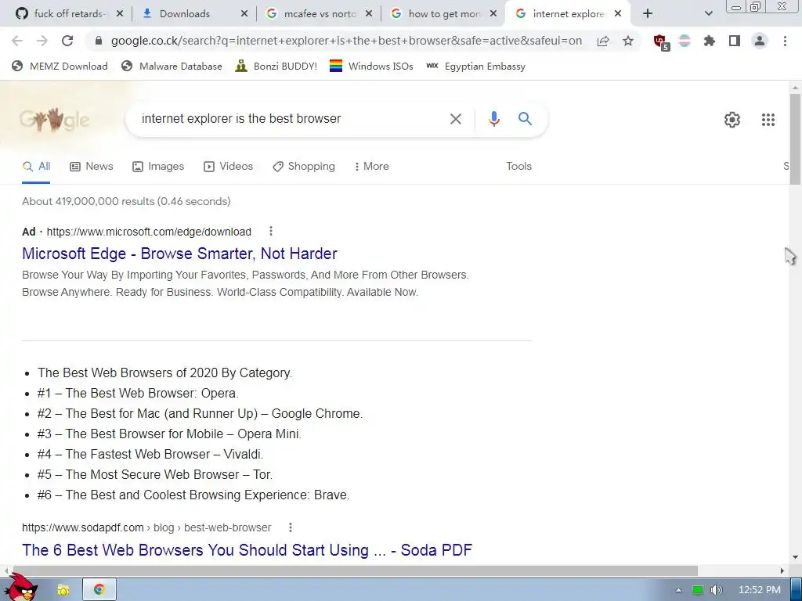Open a new browser tab
This screenshot has width=802, height=601.
click(x=648, y=14)
